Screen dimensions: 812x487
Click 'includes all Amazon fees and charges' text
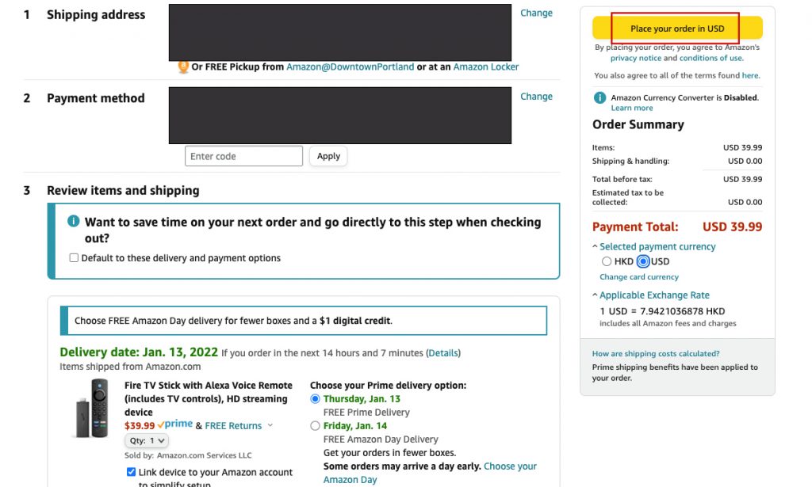(668, 324)
